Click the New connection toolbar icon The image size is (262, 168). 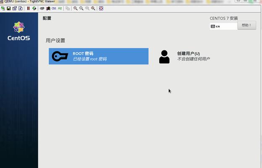point(3,8)
